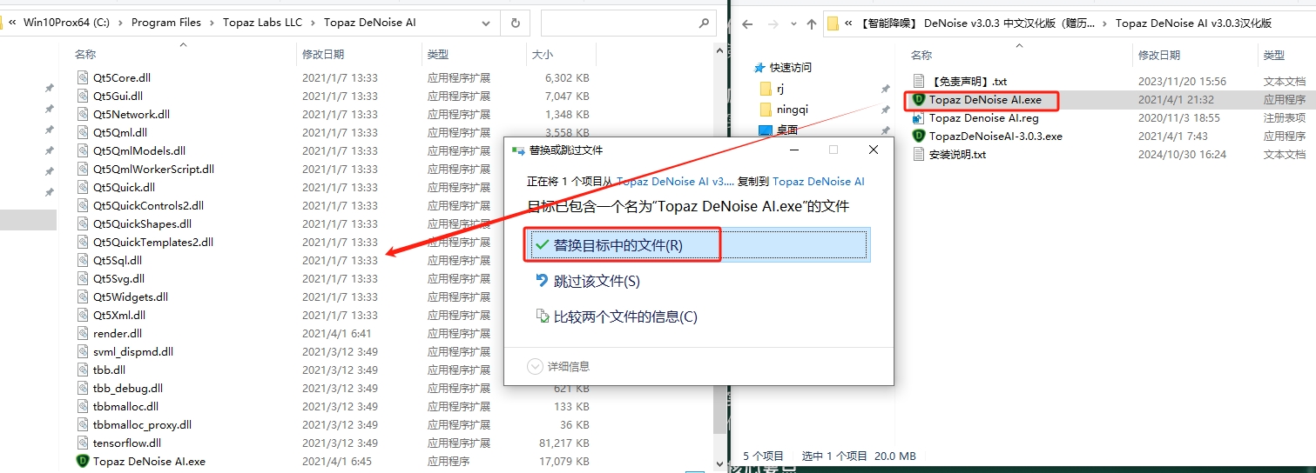Screen dimensions: 1316x473
Task: Click Topaz DeNoise AI v3.0.3汉化版 breadcrumb
Action: pyautogui.click(x=1194, y=23)
